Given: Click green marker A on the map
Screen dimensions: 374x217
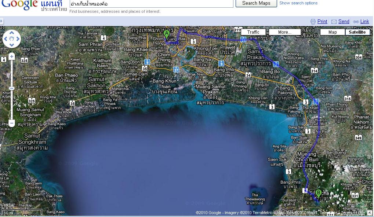Looking at the screenshot, I should (167, 34).
